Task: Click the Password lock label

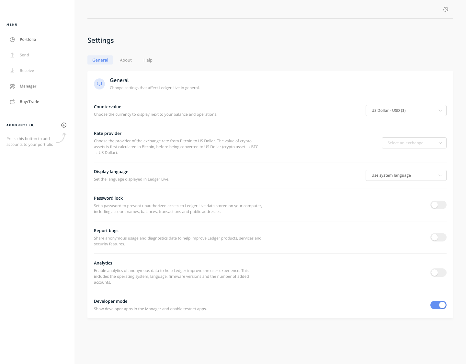Action: click(108, 198)
